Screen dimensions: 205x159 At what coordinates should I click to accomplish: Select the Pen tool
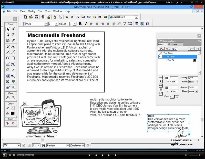[x=8, y=47]
